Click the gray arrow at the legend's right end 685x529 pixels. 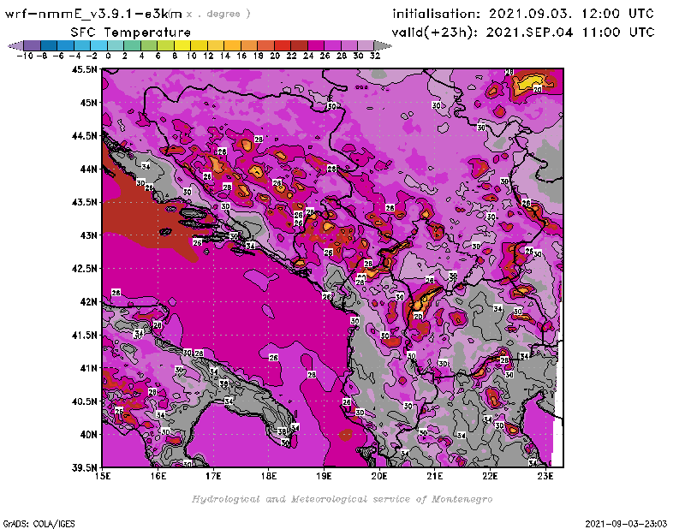point(383,45)
